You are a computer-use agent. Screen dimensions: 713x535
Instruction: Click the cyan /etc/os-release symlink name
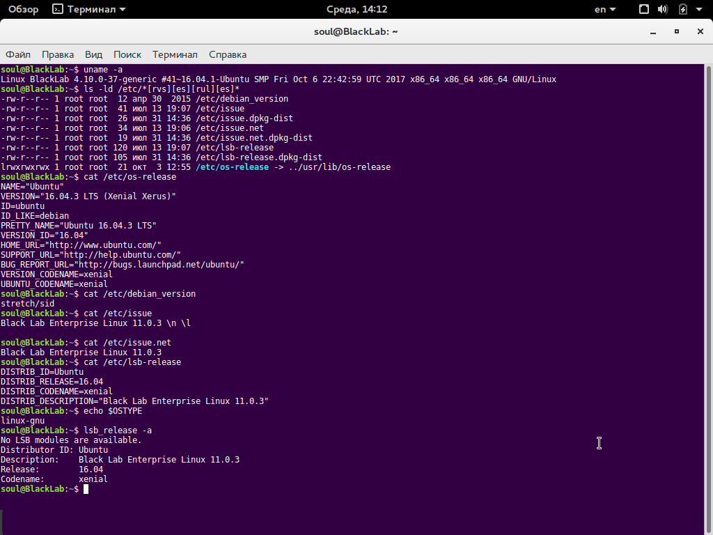coord(233,167)
